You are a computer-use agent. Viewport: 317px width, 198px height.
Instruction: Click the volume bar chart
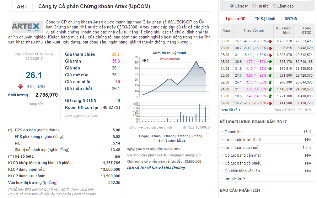click(x=174, y=112)
